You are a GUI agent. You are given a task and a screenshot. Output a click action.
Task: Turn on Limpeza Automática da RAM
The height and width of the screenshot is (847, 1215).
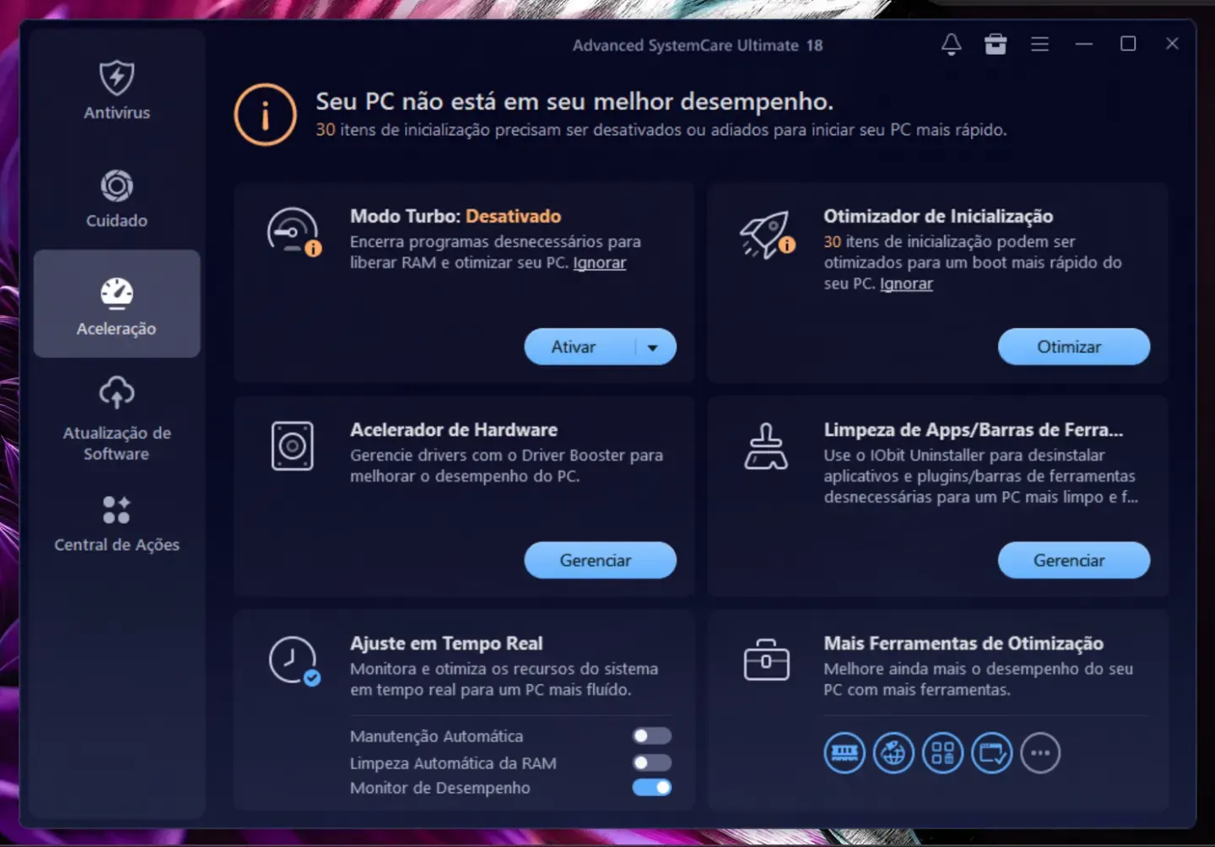click(652, 763)
